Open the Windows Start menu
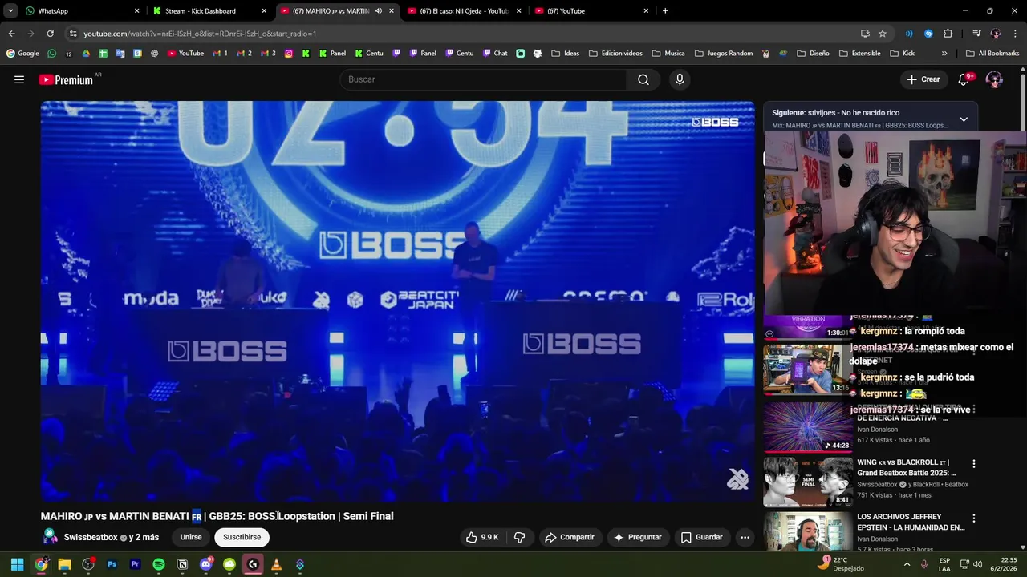 point(17,564)
